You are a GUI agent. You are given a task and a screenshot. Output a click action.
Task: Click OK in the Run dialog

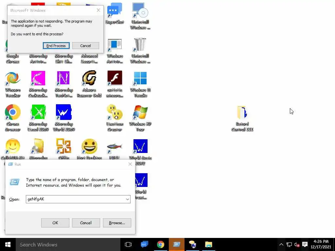point(55,223)
